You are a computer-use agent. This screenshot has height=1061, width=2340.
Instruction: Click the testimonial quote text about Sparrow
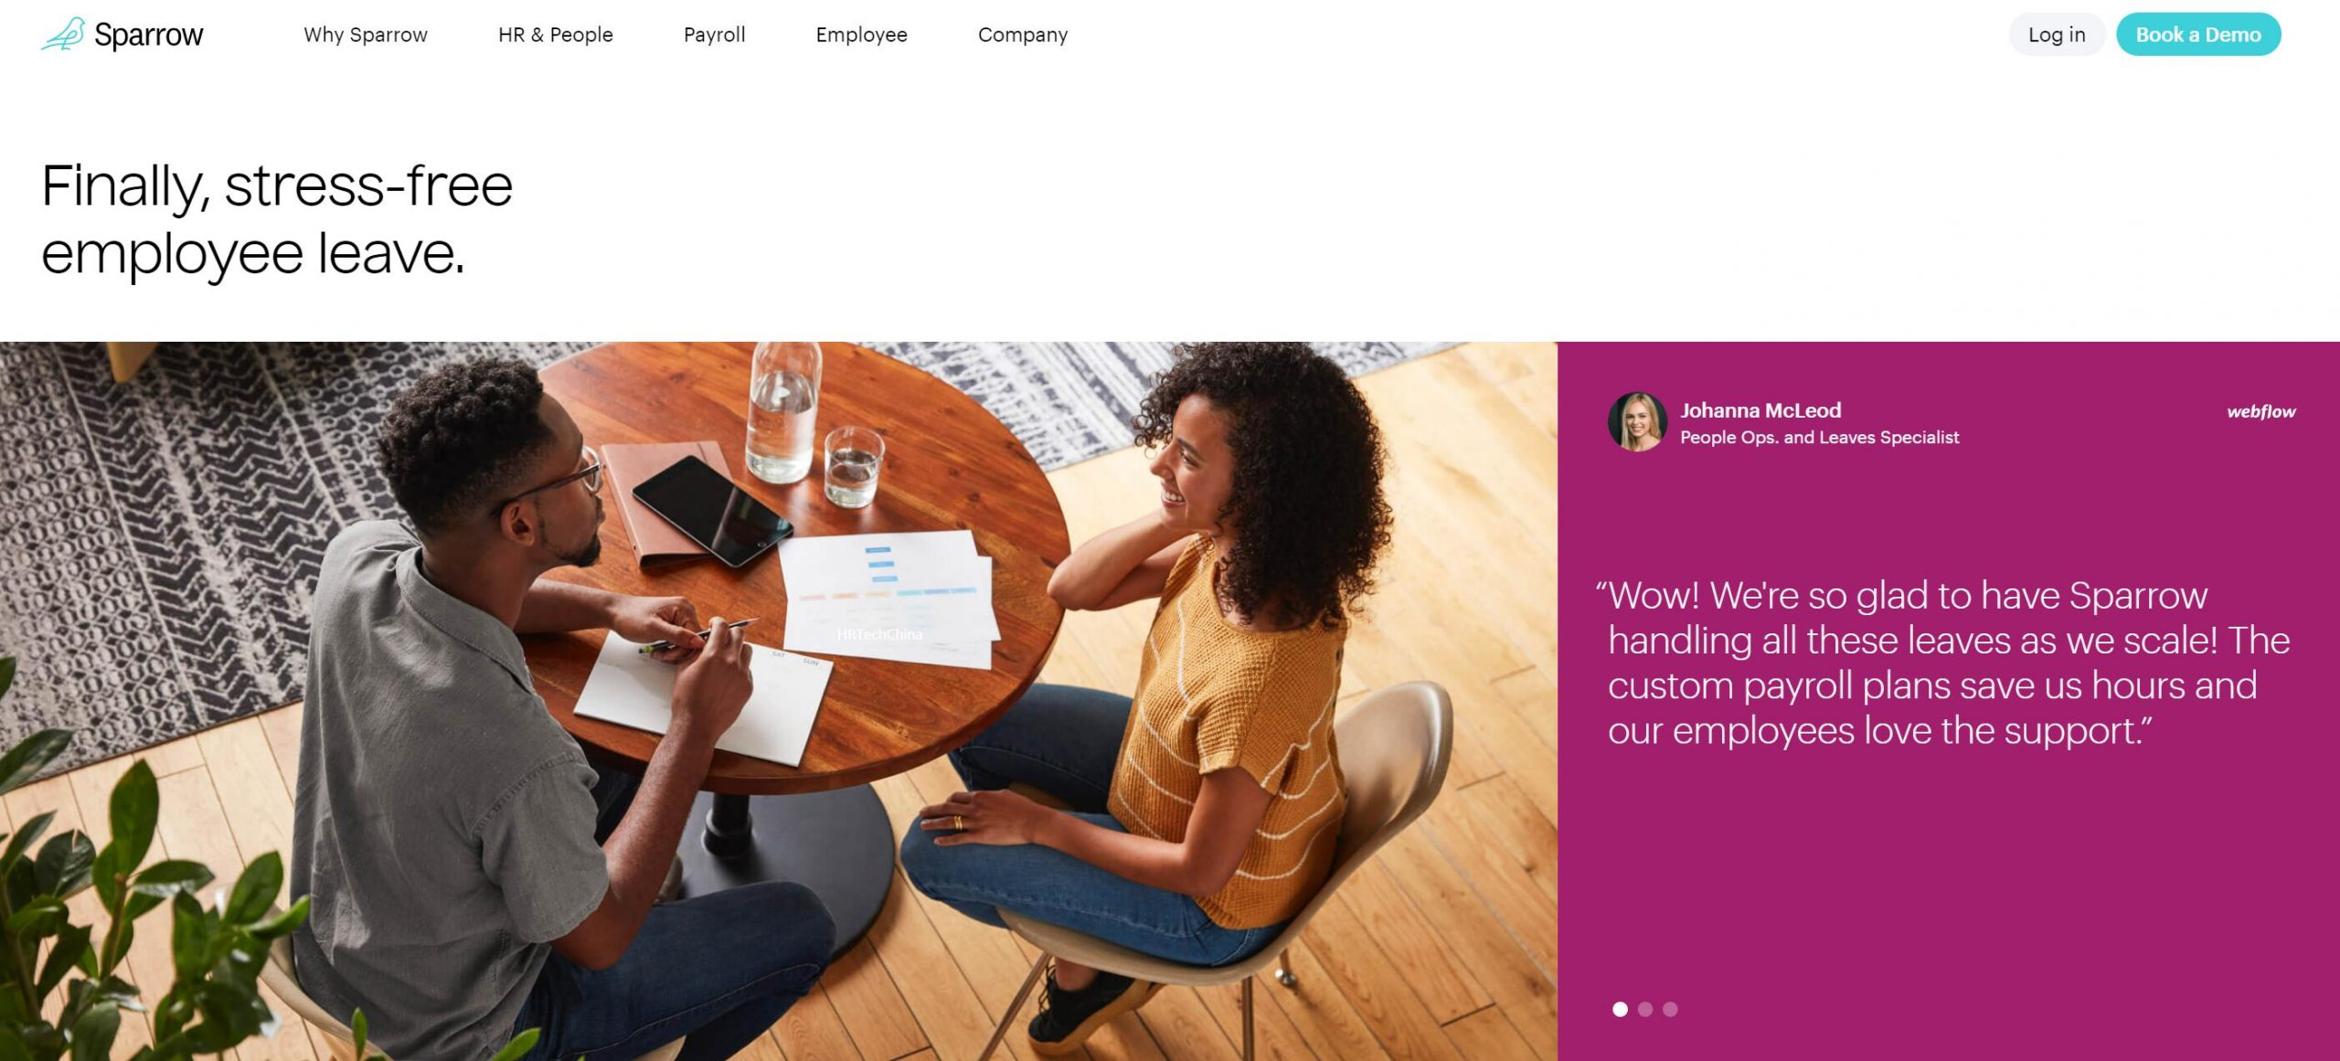click(x=1942, y=663)
